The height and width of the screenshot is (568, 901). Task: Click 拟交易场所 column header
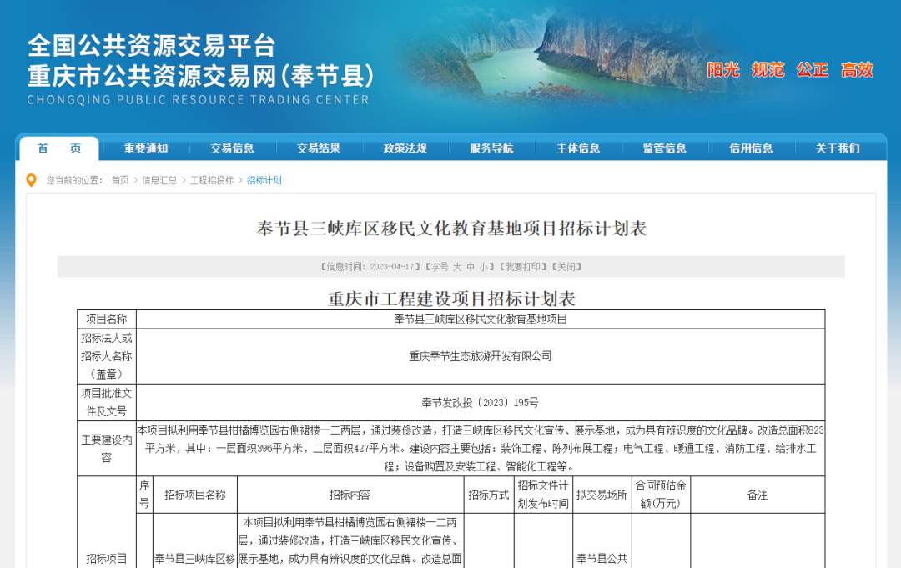602,495
